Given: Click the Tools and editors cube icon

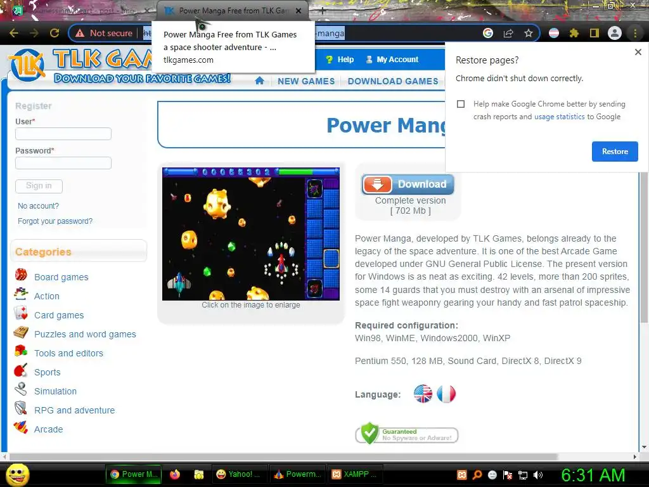Looking at the screenshot, I should 21,351.
